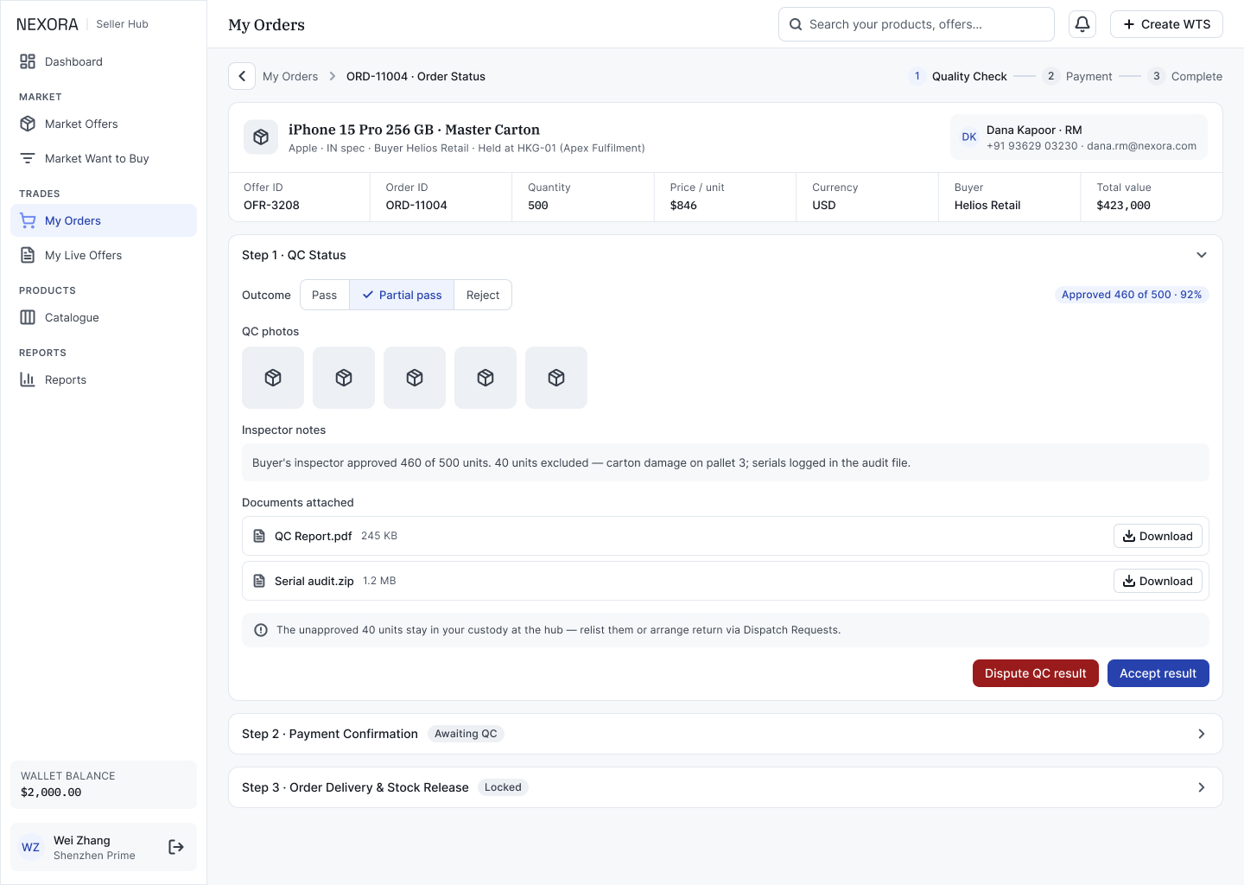Click the logout icon beside Wei Zhang
This screenshot has height=885, width=1244.
click(176, 847)
